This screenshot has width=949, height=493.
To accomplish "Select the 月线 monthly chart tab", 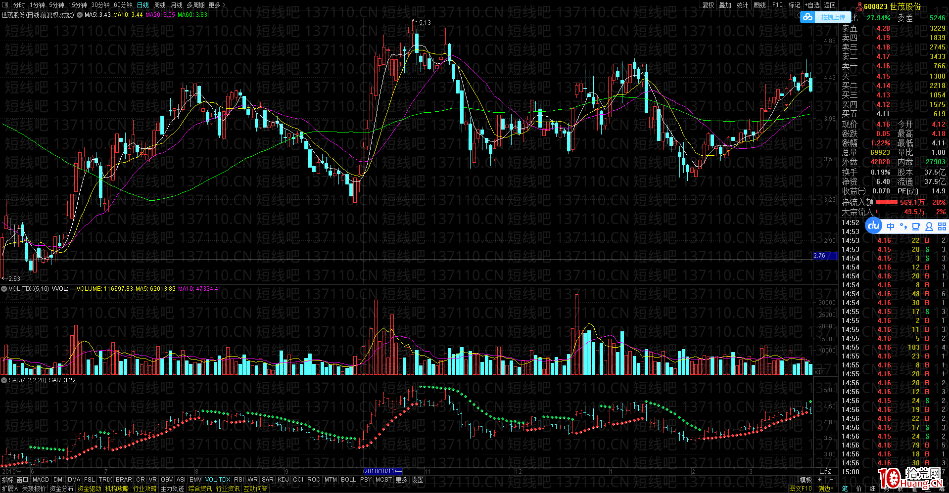I will (x=177, y=5).
